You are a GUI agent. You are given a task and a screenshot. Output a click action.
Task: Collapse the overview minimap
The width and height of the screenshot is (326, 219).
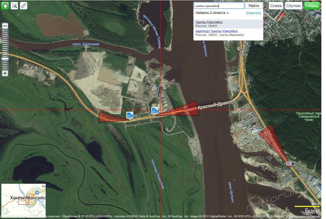coord(44,185)
